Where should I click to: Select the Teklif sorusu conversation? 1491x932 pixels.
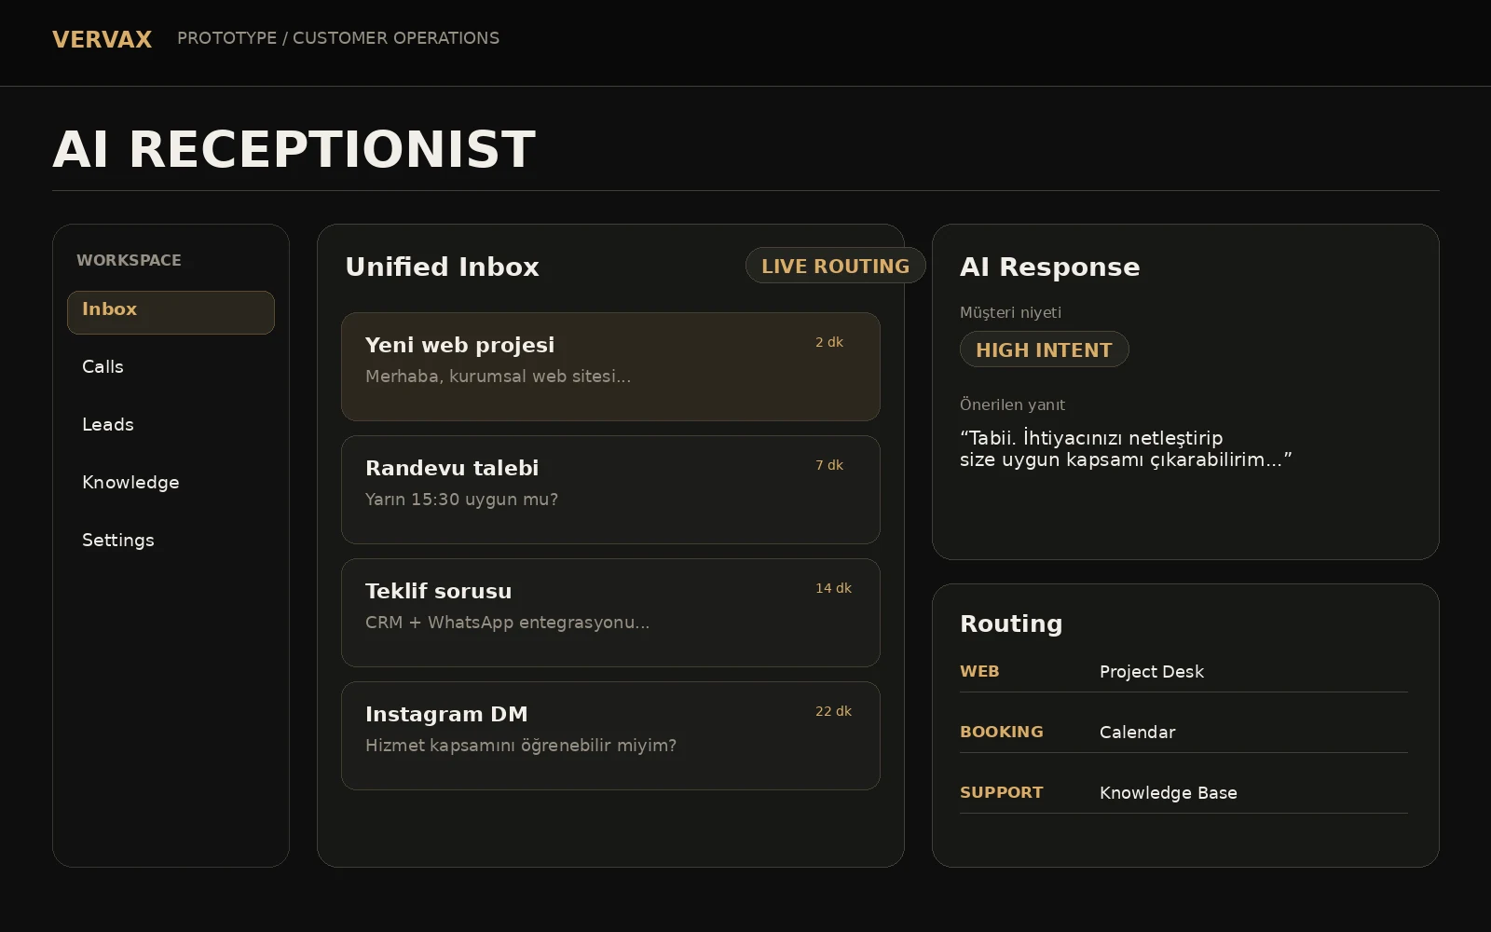610,612
